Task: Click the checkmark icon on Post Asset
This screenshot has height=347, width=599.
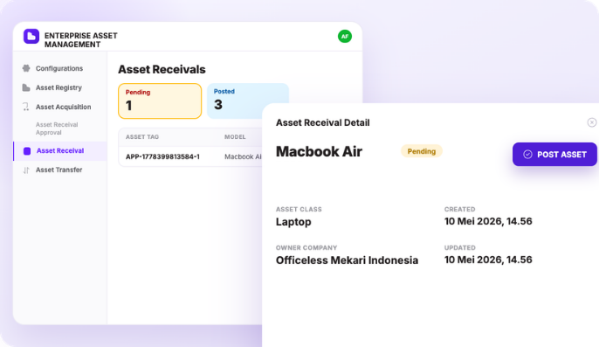Action: 527,154
